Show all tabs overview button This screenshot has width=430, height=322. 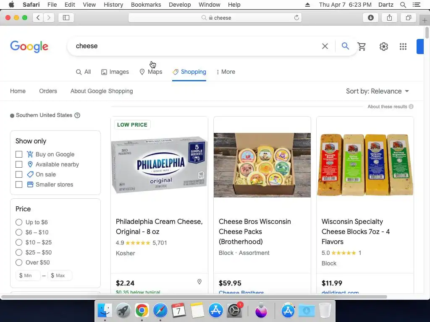(x=408, y=18)
